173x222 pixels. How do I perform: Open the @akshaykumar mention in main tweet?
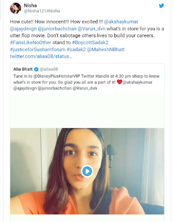[x=121, y=22]
